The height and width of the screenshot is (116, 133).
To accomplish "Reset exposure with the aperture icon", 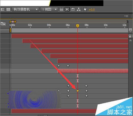I will (85, 9).
